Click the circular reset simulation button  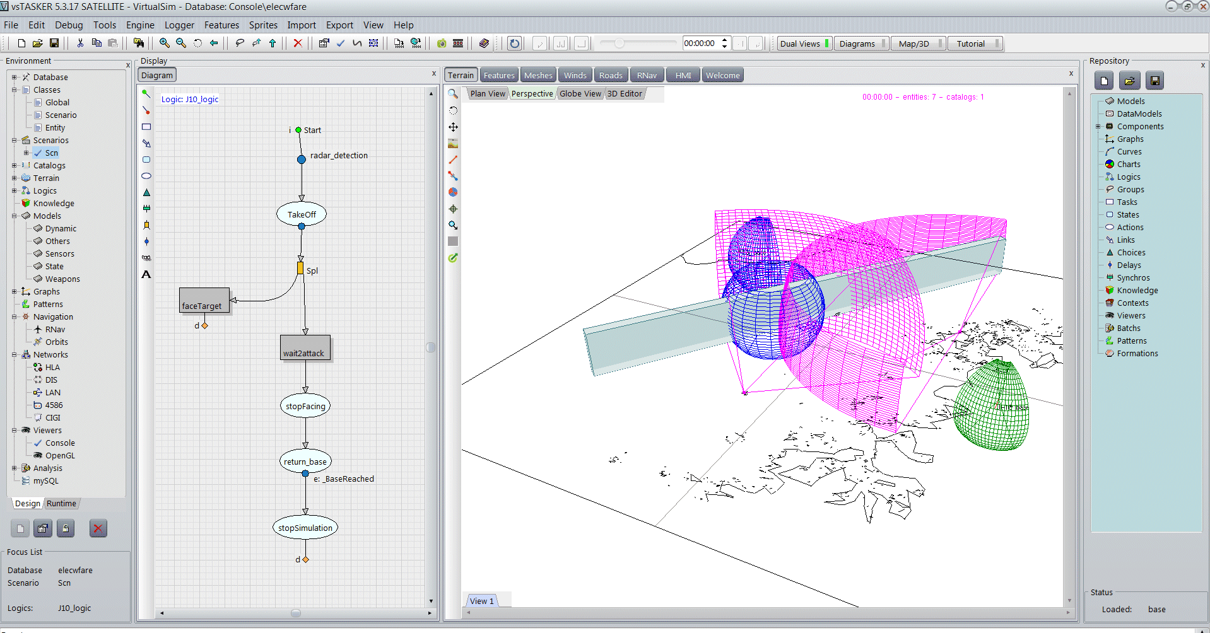(515, 43)
